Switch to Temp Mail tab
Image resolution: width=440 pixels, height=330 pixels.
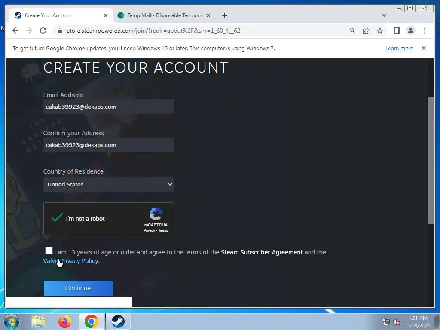(164, 15)
